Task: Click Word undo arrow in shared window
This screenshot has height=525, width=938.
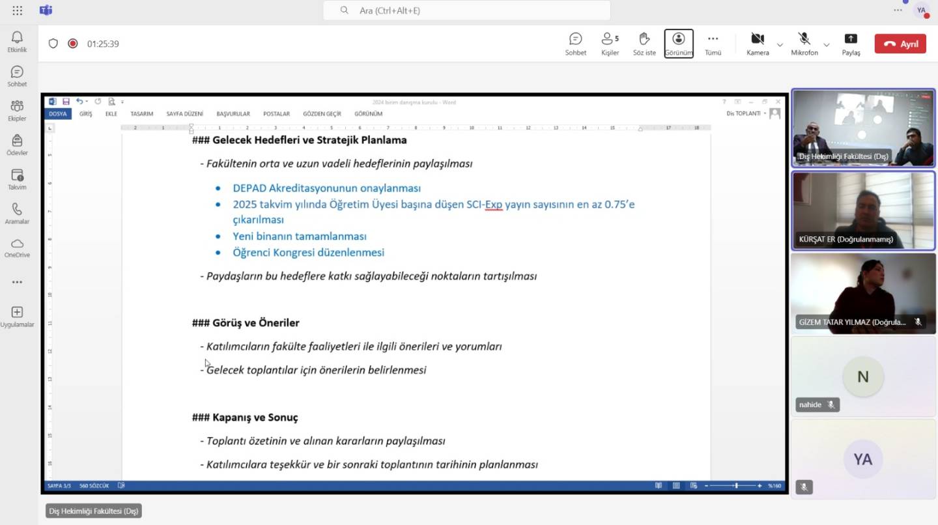Action: pos(79,102)
